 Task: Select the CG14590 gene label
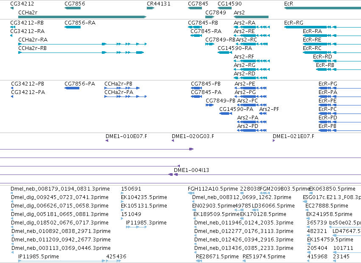click(x=229, y=4)
